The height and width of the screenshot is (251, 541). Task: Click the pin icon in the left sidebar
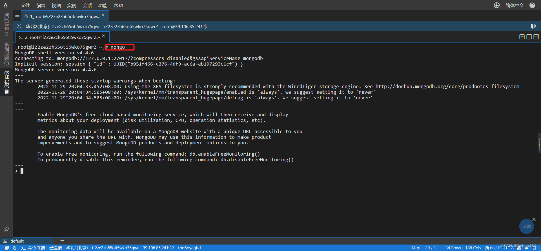point(6,229)
